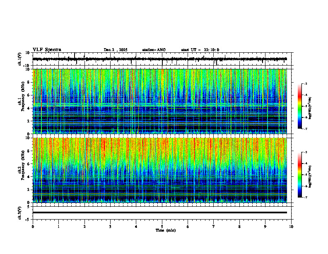The image size is (328, 254).
Task: Click time-axis tick label "7"
Action: pyautogui.click(x=214, y=227)
